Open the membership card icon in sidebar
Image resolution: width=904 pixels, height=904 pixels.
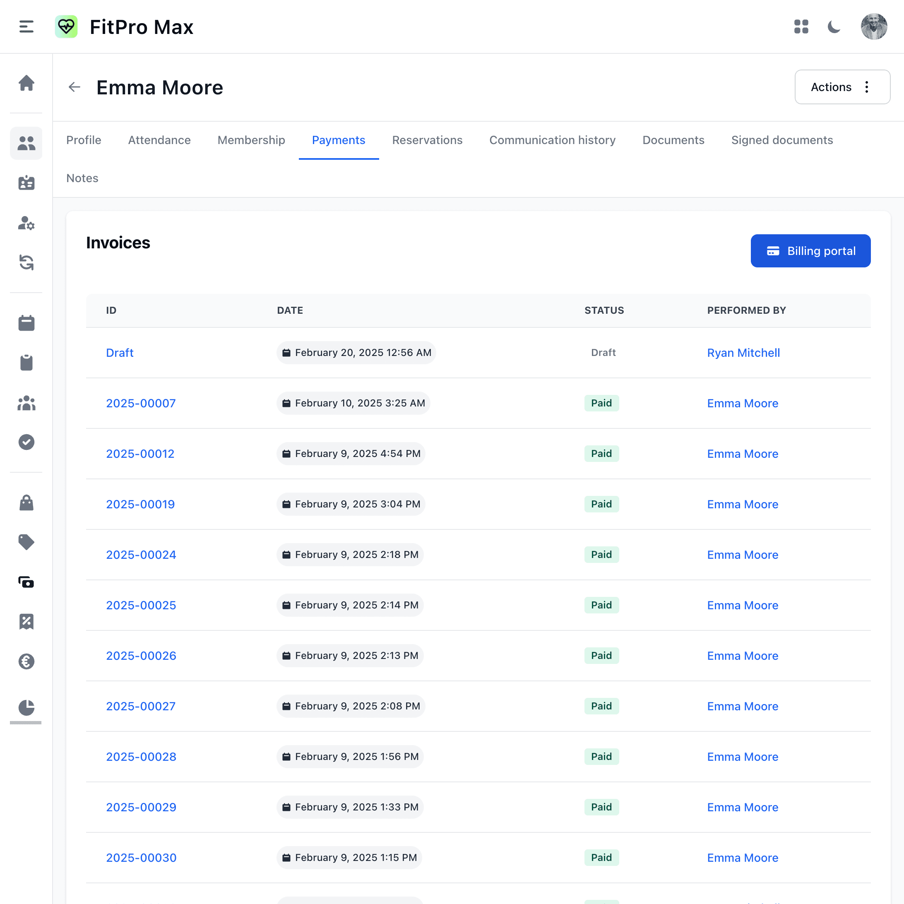click(x=26, y=183)
